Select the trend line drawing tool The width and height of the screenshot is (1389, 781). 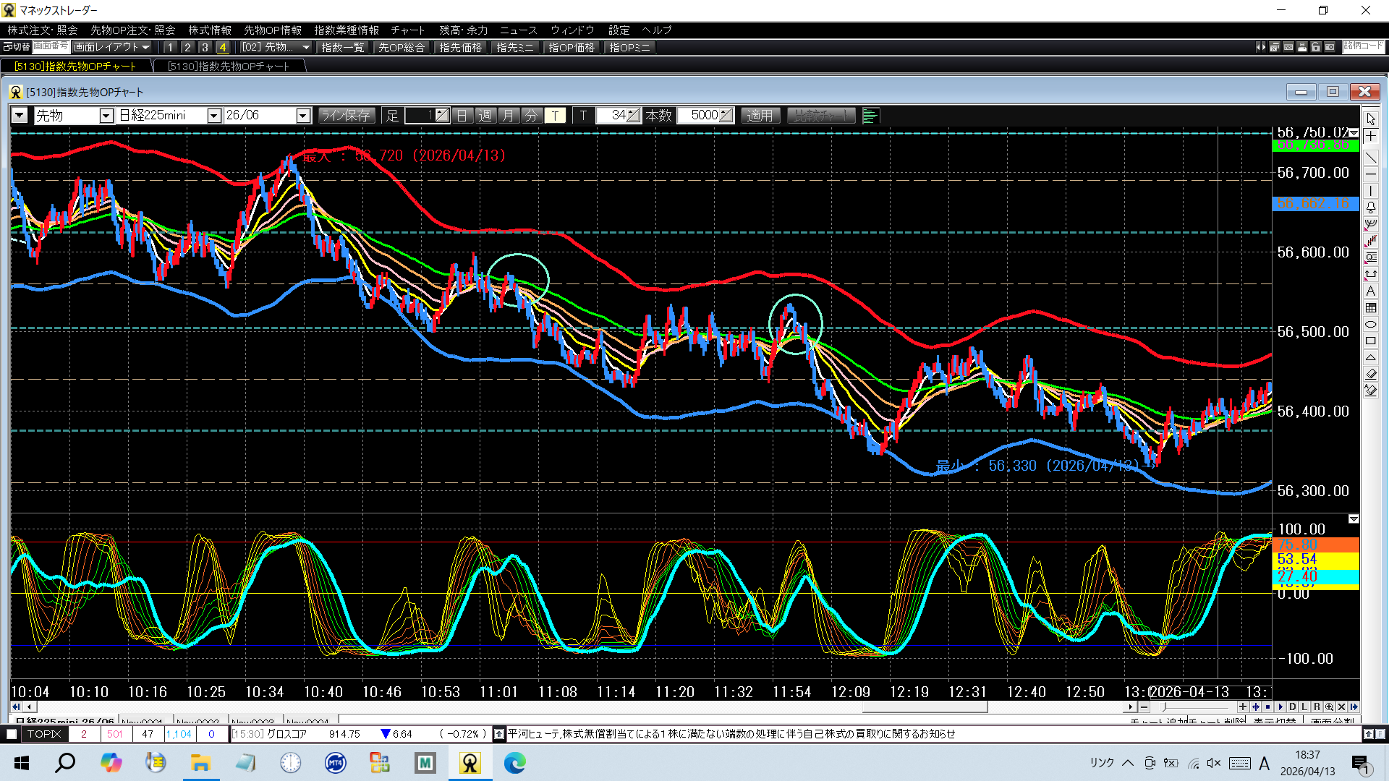[x=1371, y=157]
